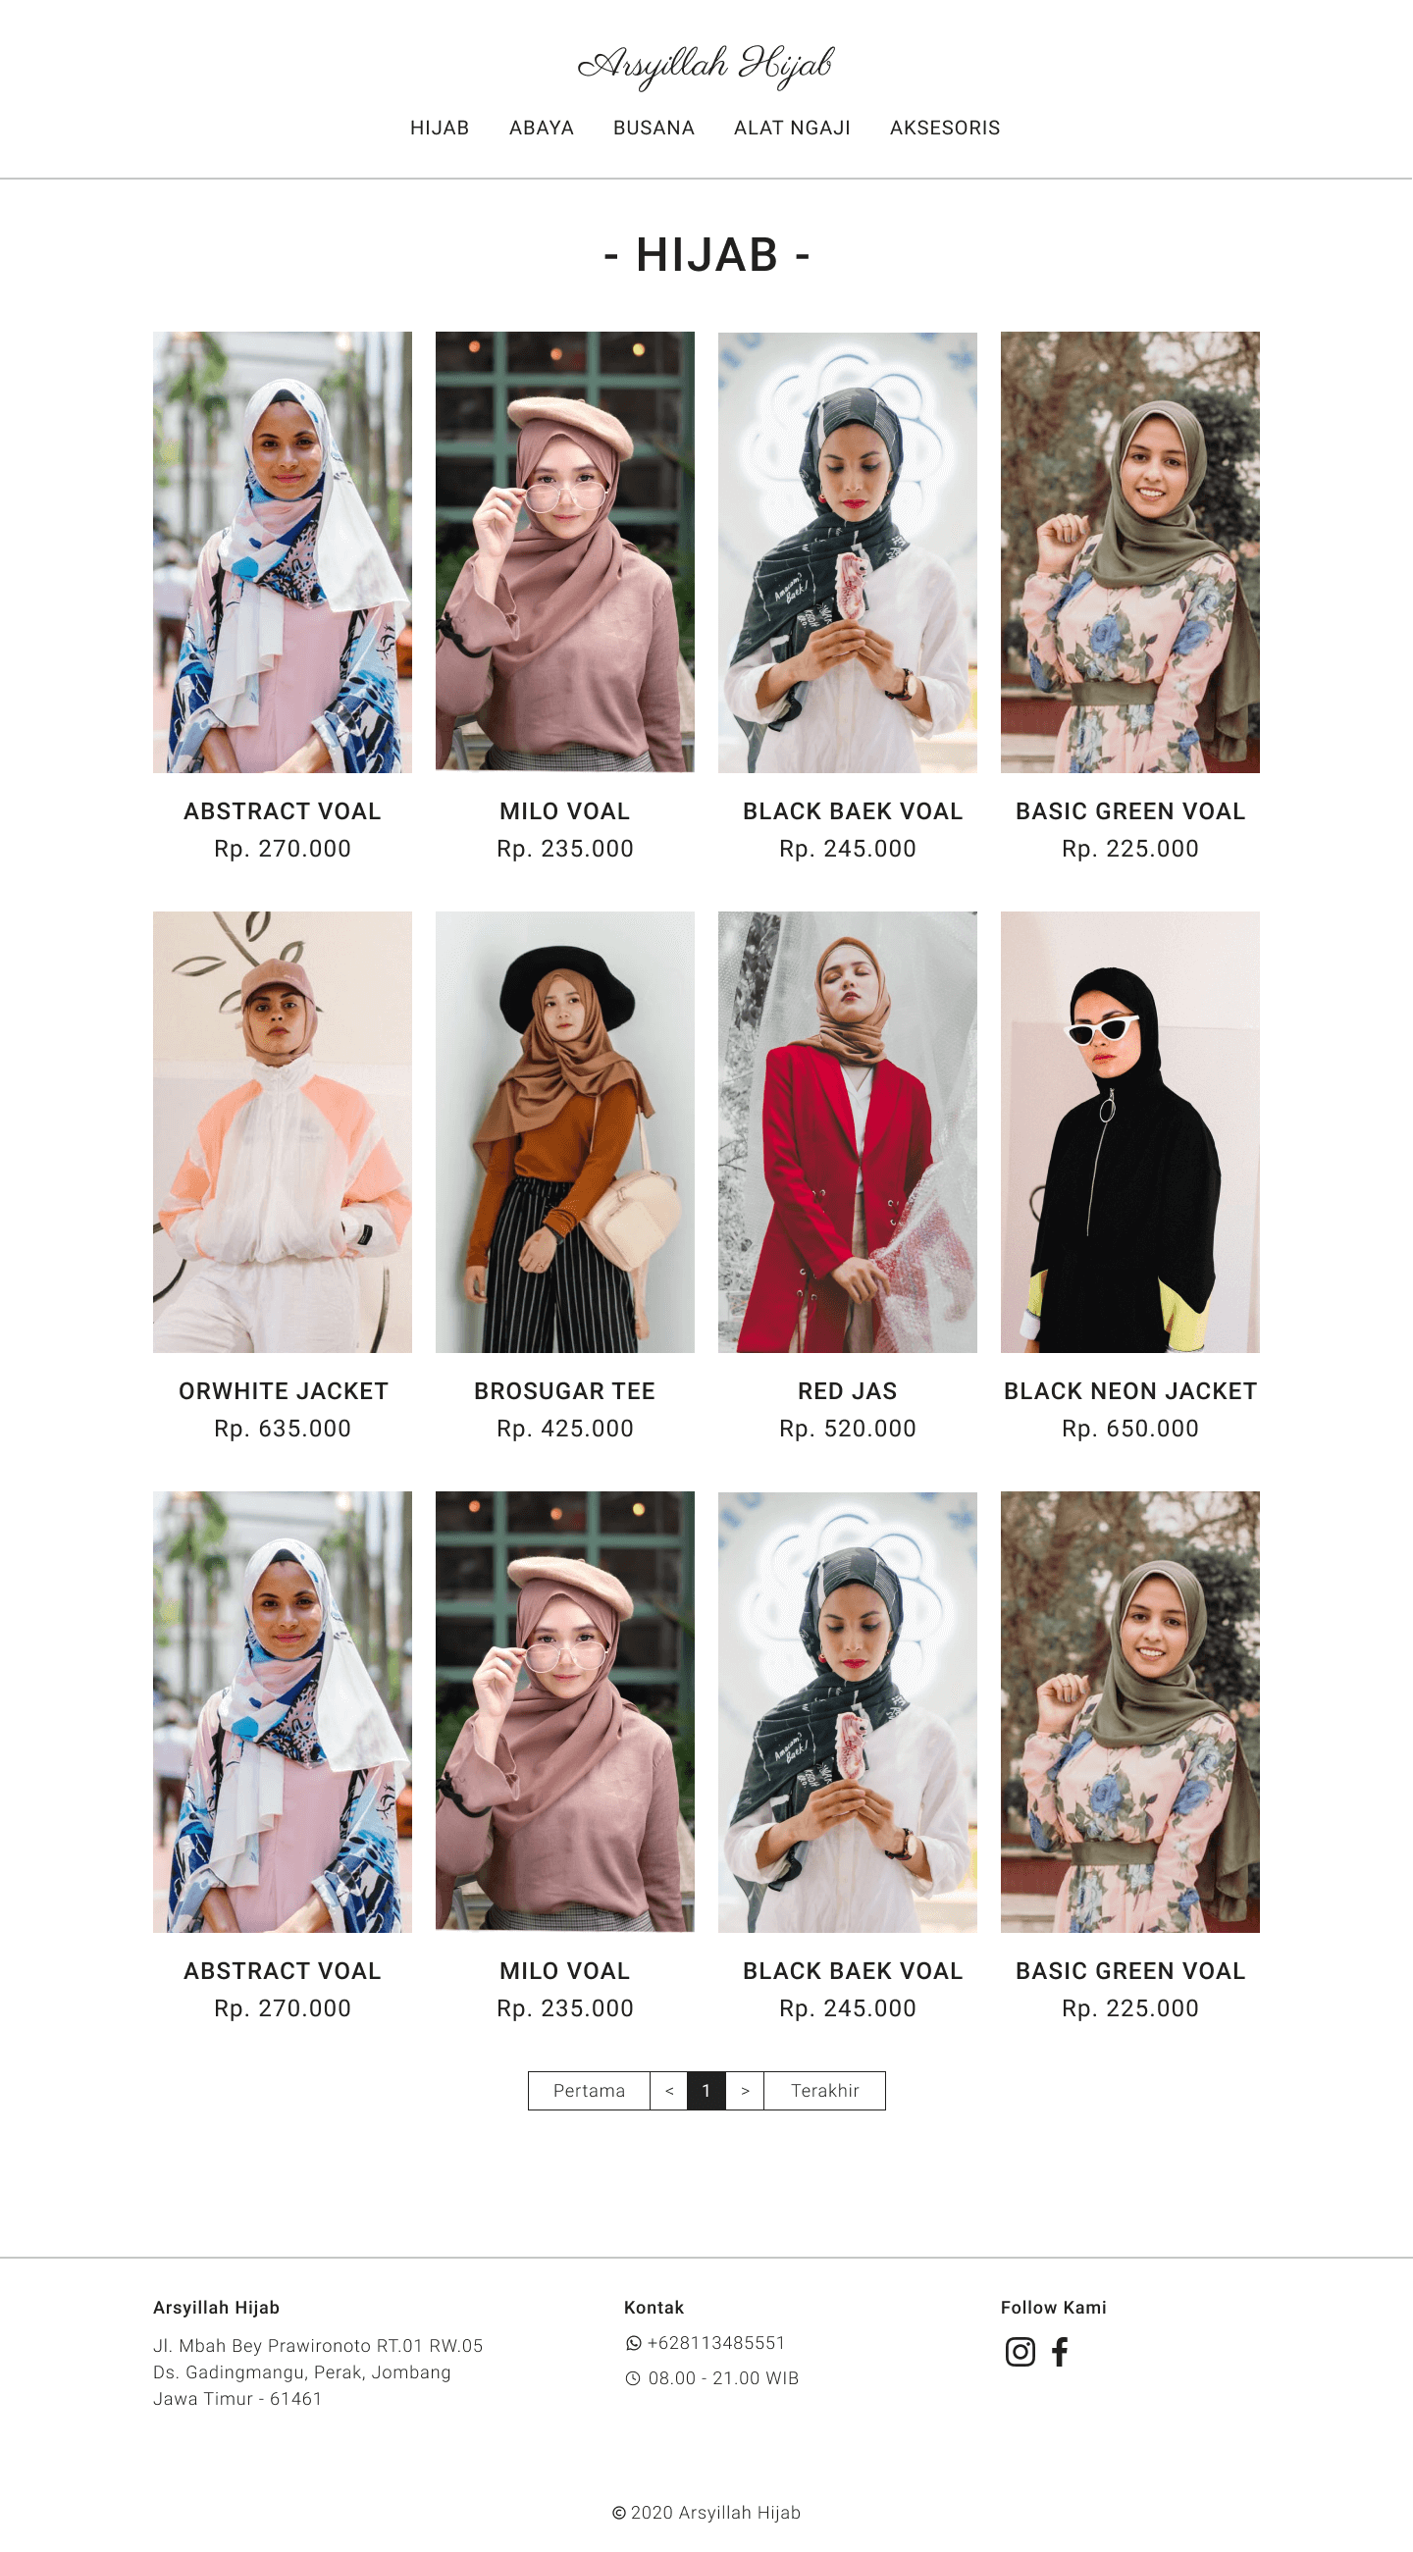The height and width of the screenshot is (2552, 1413).
Task: Open the AKSESORIS menu item
Action: click(944, 128)
